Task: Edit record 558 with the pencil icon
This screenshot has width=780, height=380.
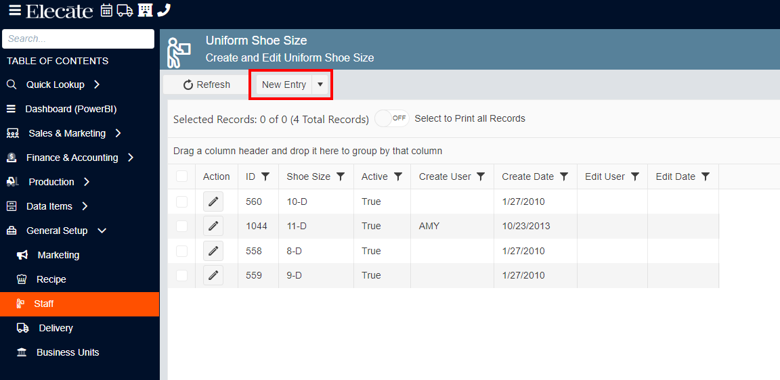Action: pos(213,251)
